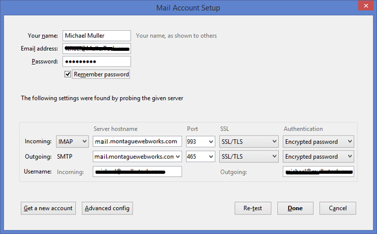Image resolution: width=377 pixels, height=234 pixels.
Task: Open the Outgoing Authentication dropdown
Action: pyautogui.click(x=319, y=156)
